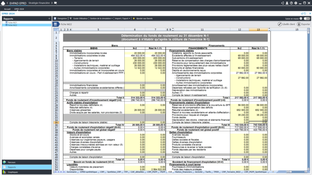Viewport: 312px width, 175px height.
Task: Open the Guide Utilisateur link
Action: point(80,19)
